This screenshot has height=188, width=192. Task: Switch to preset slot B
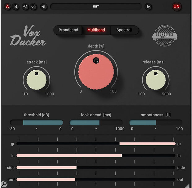(16, 7)
